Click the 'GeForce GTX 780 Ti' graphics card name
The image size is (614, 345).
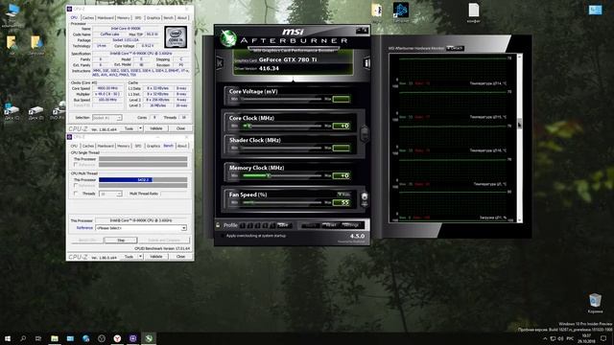pos(288,59)
